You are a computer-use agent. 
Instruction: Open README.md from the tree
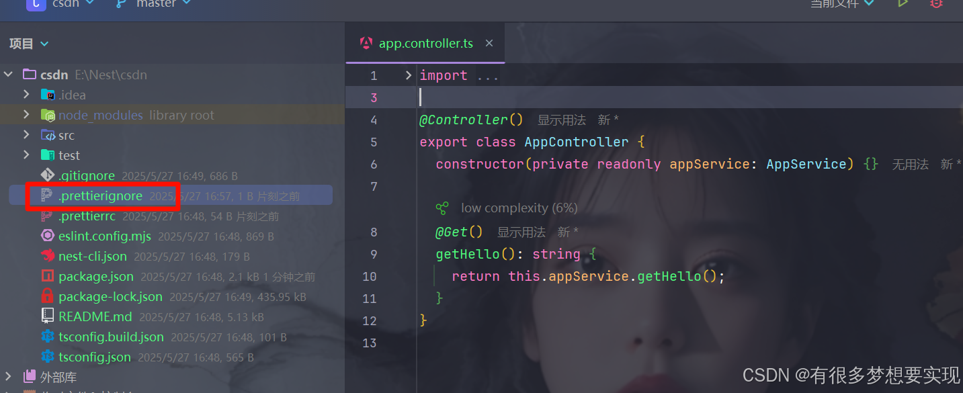95,316
